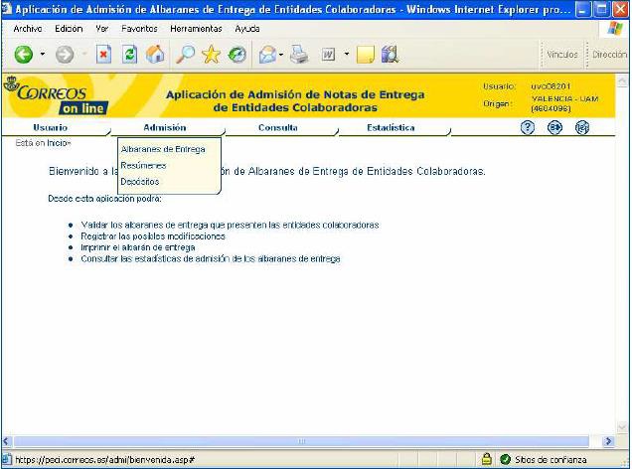The image size is (632, 469).
Task: Click the horizontal scrollbar right arrow
Action: pyautogui.click(x=609, y=440)
